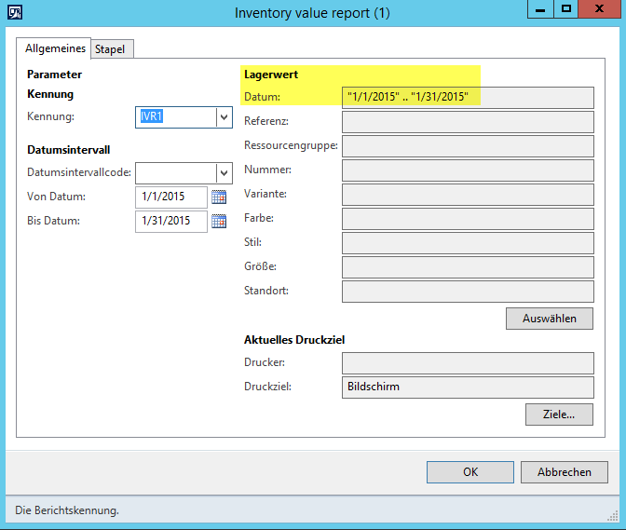Switch to the Stapel tab
626x530 pixels.
coord(110,48)
